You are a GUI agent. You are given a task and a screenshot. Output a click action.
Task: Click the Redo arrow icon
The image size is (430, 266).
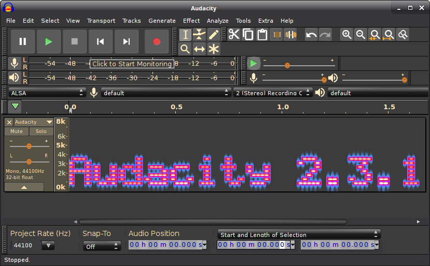coord(325,35)
